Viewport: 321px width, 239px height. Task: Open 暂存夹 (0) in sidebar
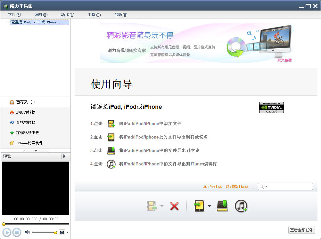coord(36,102)
